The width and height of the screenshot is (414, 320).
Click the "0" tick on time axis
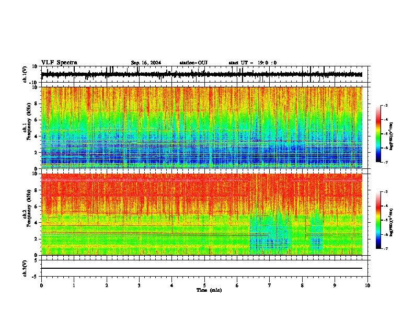click(x=41, y=285)
